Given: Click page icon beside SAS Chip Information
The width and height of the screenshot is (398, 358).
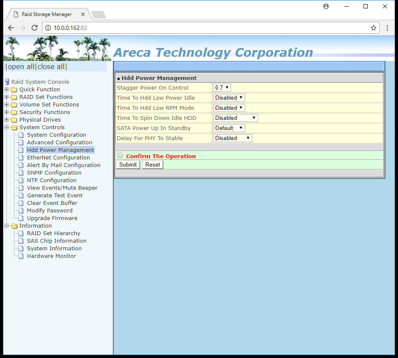Looking at the screenshot, I should click(21, 241).
